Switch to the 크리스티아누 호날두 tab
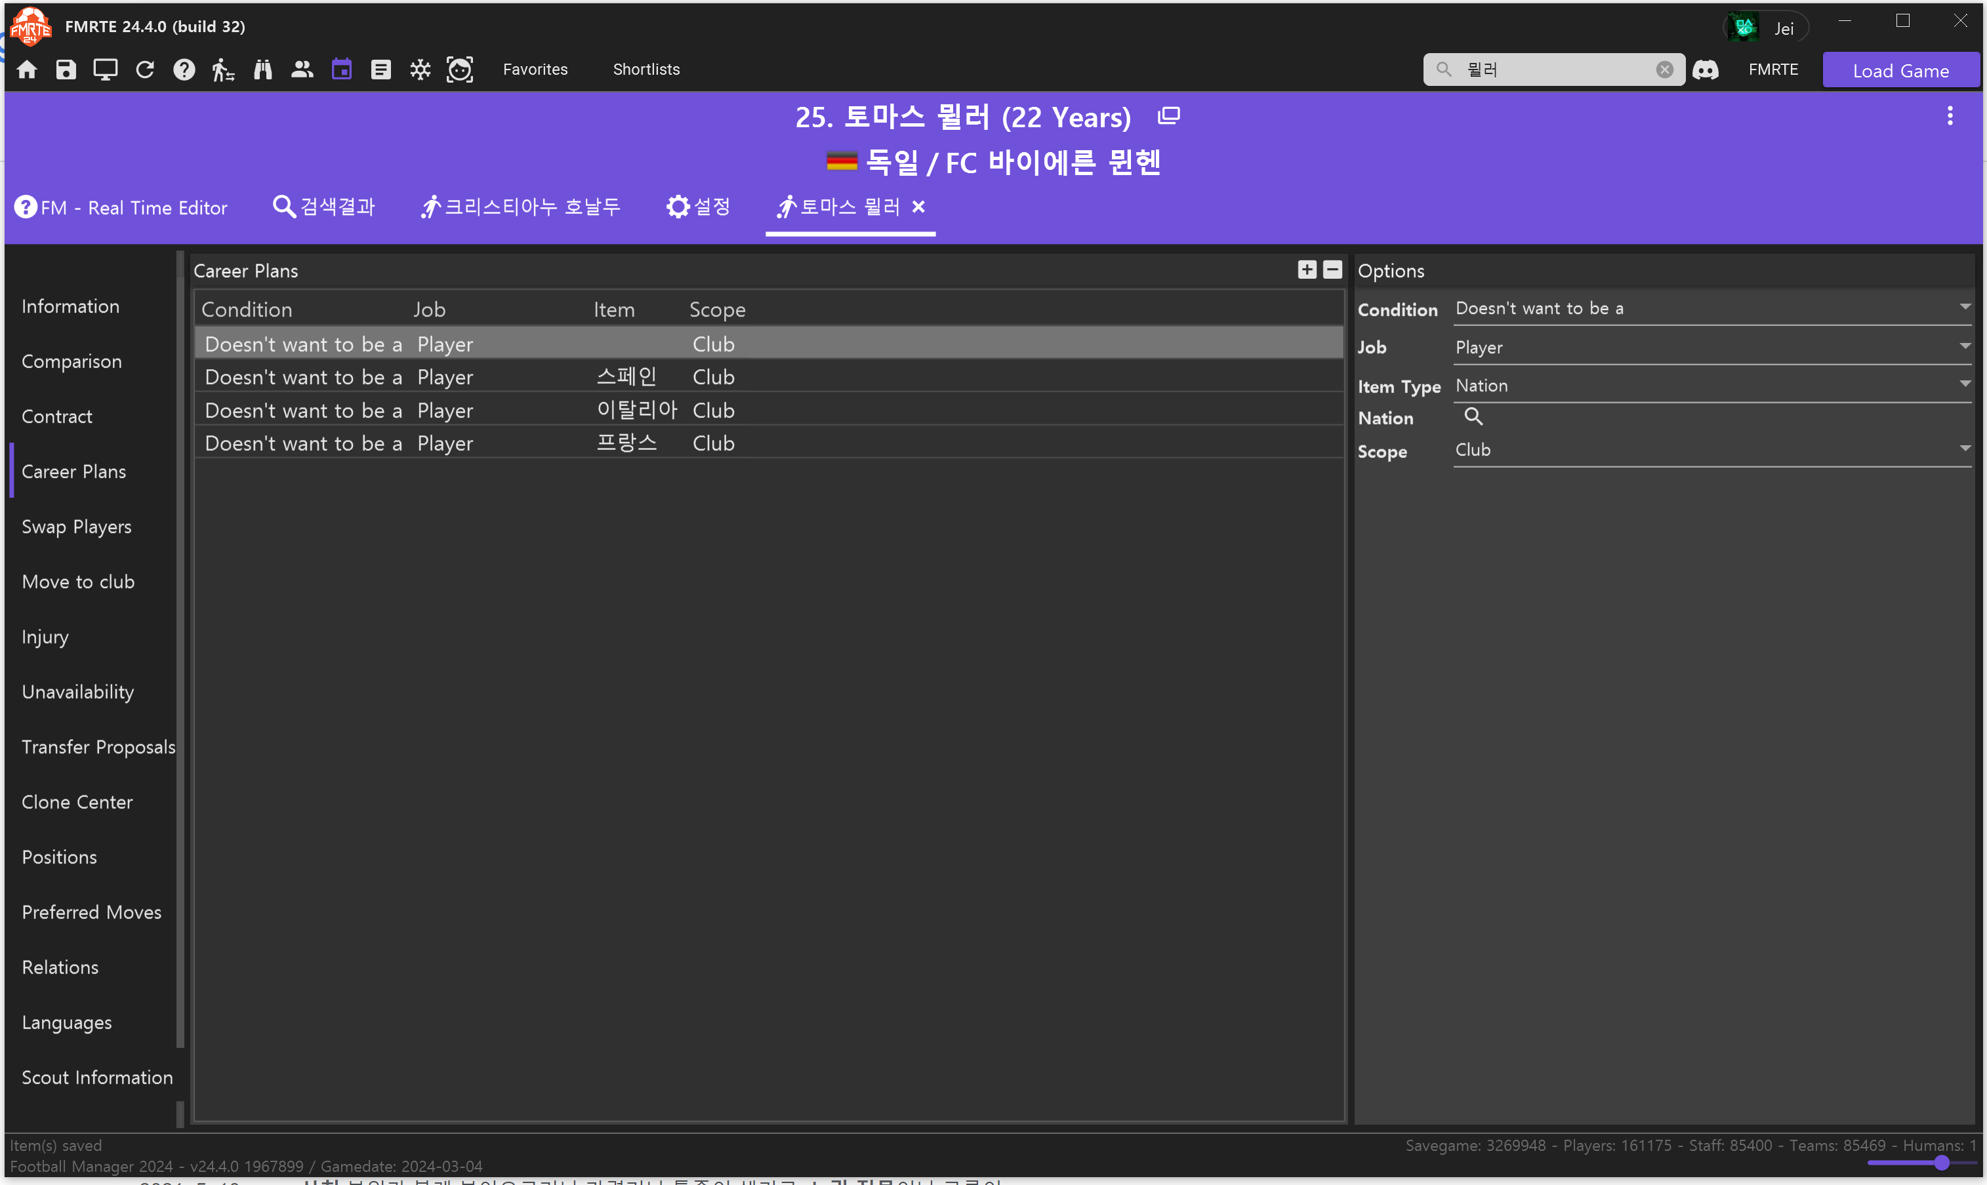This screenshot has width=1987, height=1185. point(521,208)
